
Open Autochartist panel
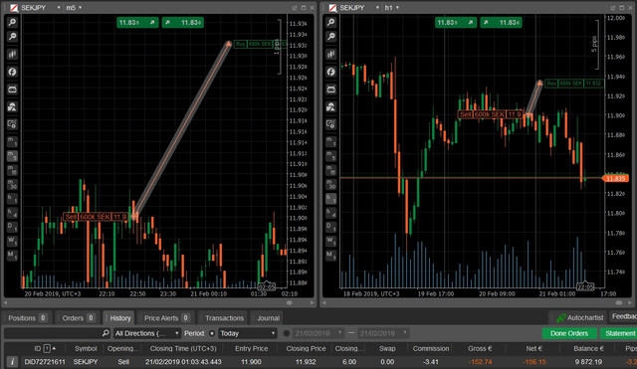(580, 318)
